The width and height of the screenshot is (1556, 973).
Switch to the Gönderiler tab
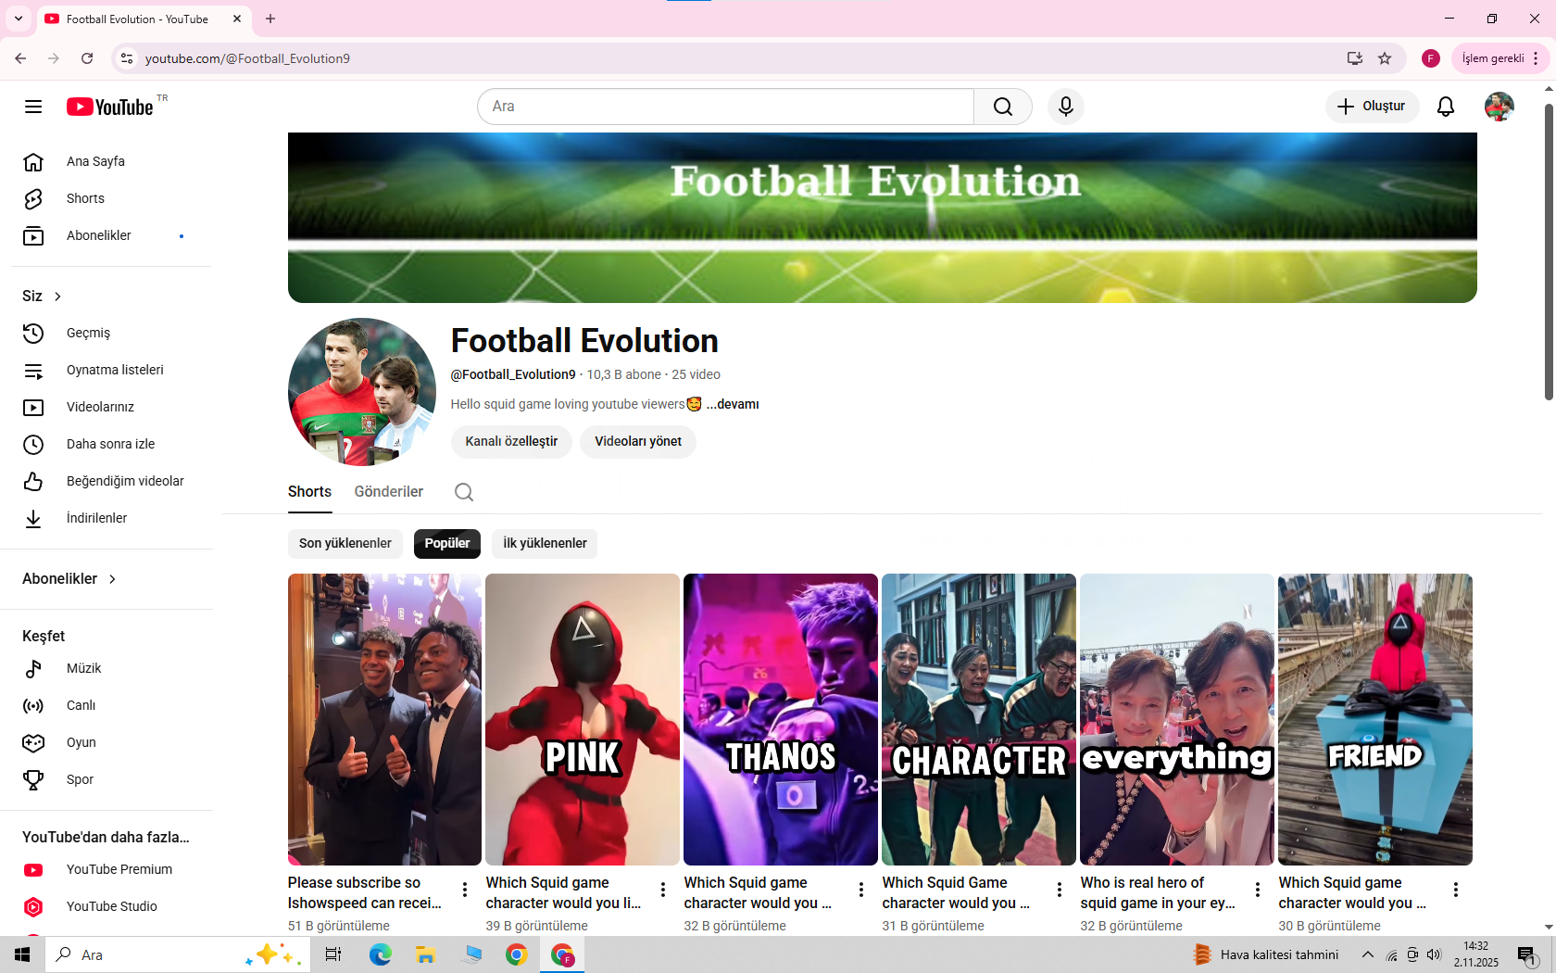388,492
